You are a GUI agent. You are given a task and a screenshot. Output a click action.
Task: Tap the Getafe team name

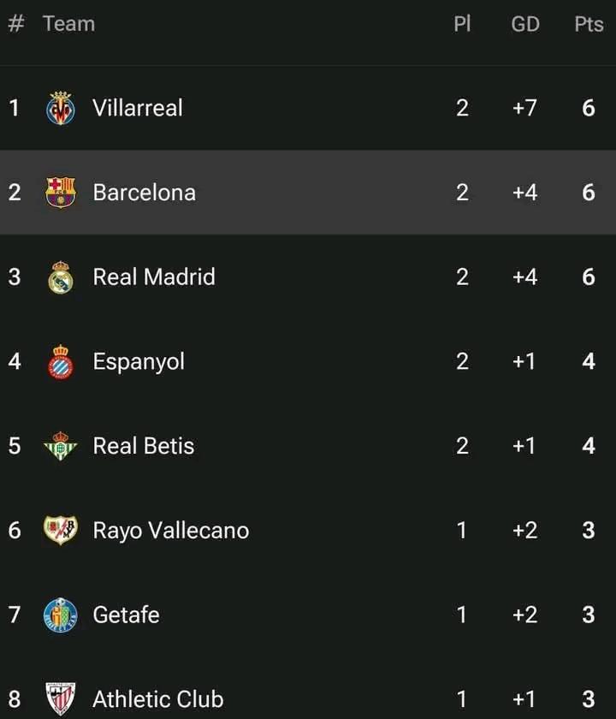tap(126, 615)
